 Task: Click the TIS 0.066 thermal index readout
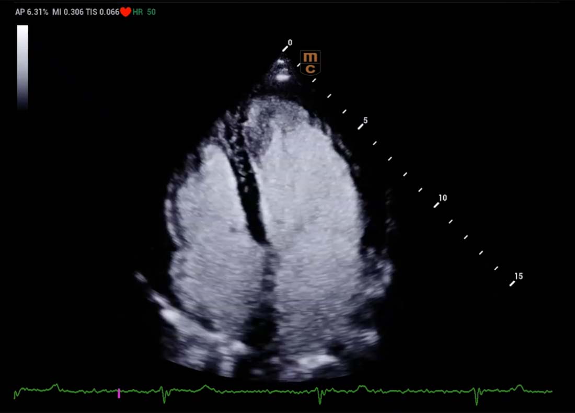point(102,12)
